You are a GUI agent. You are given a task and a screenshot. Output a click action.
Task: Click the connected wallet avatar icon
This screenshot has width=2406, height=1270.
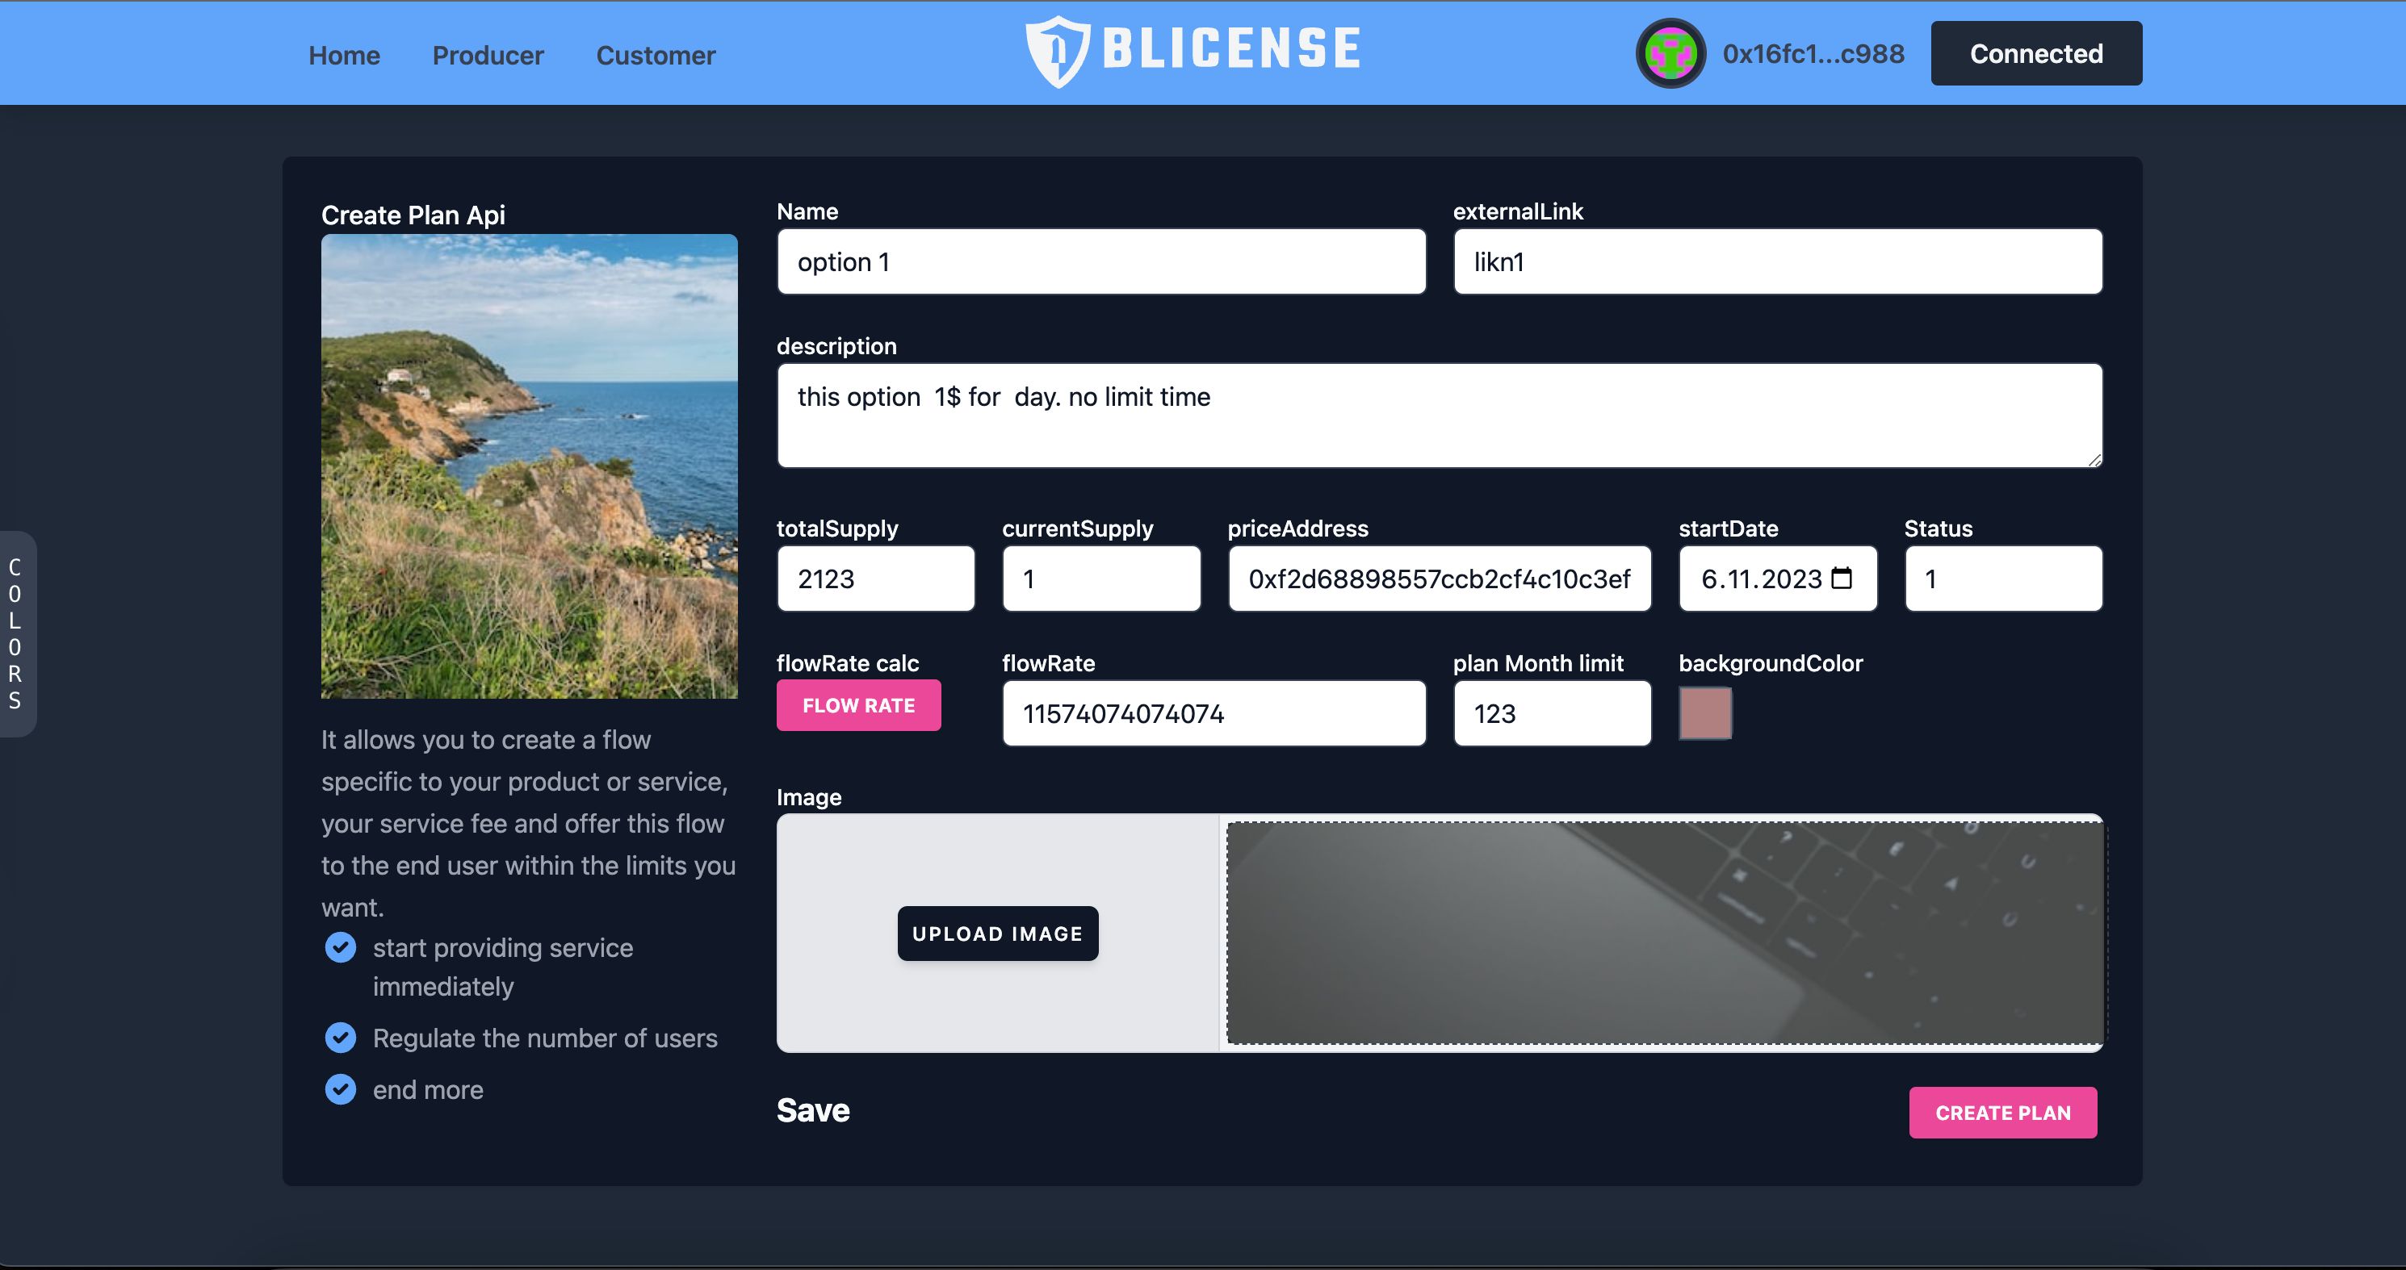pos(1670,52)
